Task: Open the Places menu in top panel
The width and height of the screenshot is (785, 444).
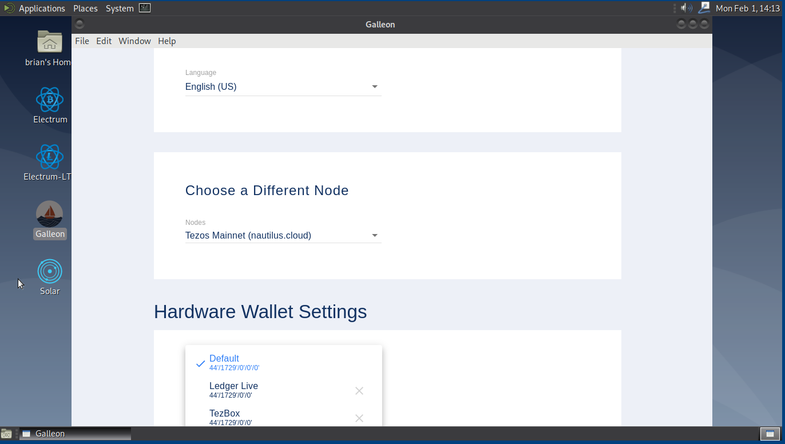Action: tap(85, 9)
